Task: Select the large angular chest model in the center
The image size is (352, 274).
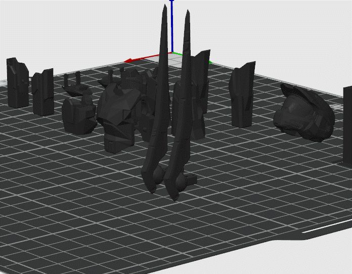Action: tap(119, 117)
